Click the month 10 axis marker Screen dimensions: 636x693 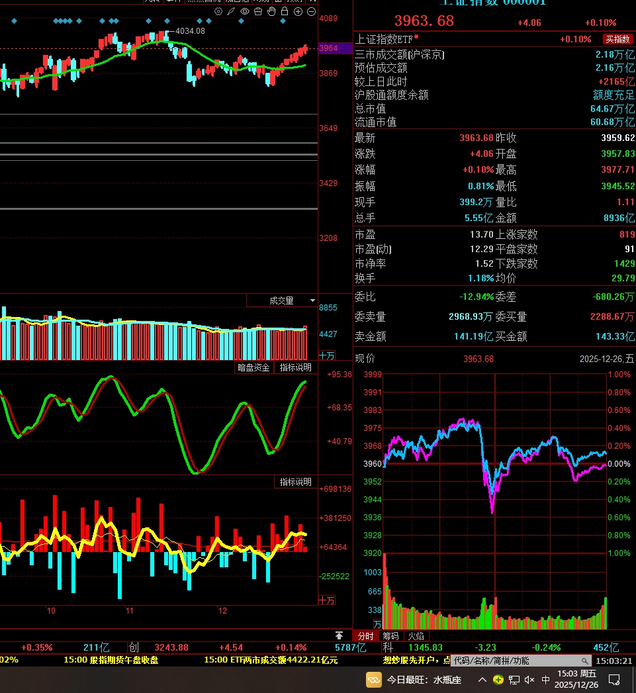coord(51,611)
